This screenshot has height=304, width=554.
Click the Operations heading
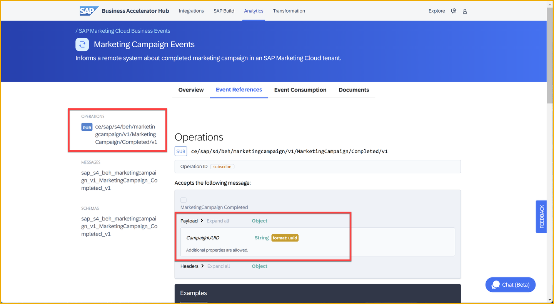tap(199, 137)
